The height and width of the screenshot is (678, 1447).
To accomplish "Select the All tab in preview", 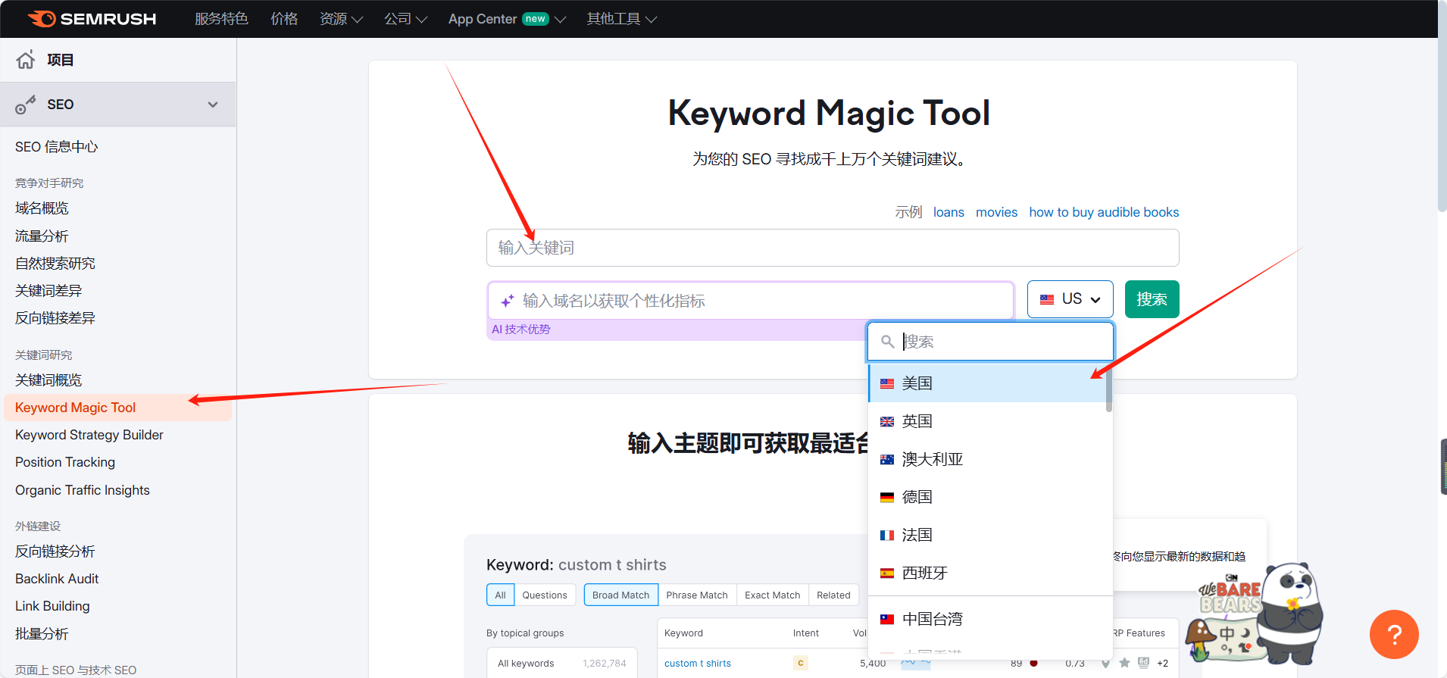I will pos(500,595).
